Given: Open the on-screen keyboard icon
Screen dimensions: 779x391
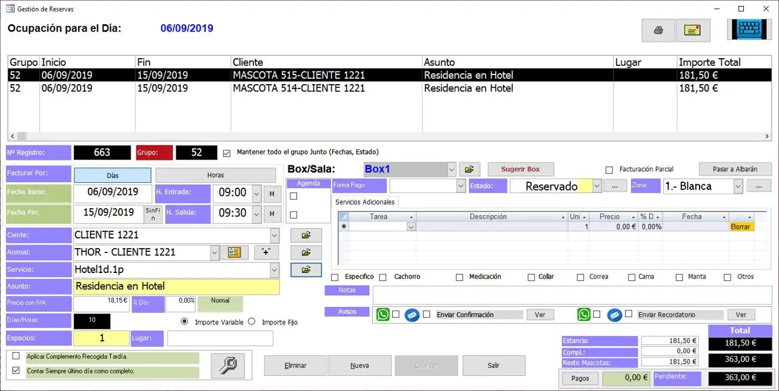Looking at the screenshot, I should pyautogui.click(x=749, y=28).
